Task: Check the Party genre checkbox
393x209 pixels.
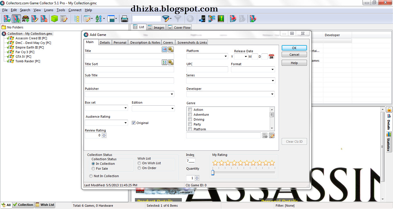Action: [190, 124]
